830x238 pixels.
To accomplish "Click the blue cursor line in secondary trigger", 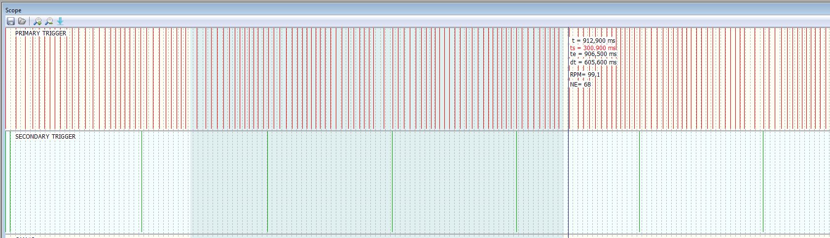I will [568, 182].
